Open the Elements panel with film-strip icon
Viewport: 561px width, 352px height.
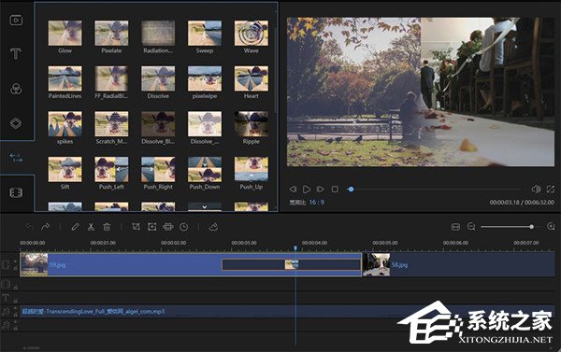click(x=16, y=192)
